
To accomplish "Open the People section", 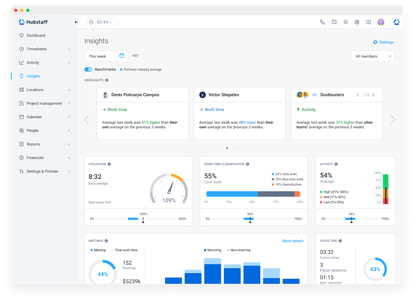I will [x=32, y=130].
